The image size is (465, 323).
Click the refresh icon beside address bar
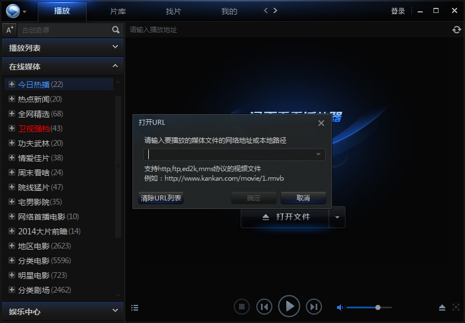click(x=457, y=30)
